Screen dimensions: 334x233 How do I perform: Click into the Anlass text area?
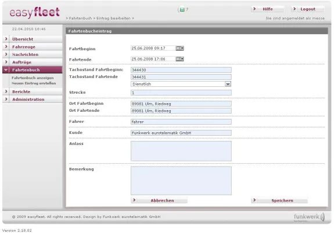click(181, 151)
